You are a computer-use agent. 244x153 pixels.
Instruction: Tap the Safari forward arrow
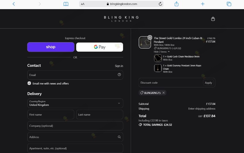point(40,4)
